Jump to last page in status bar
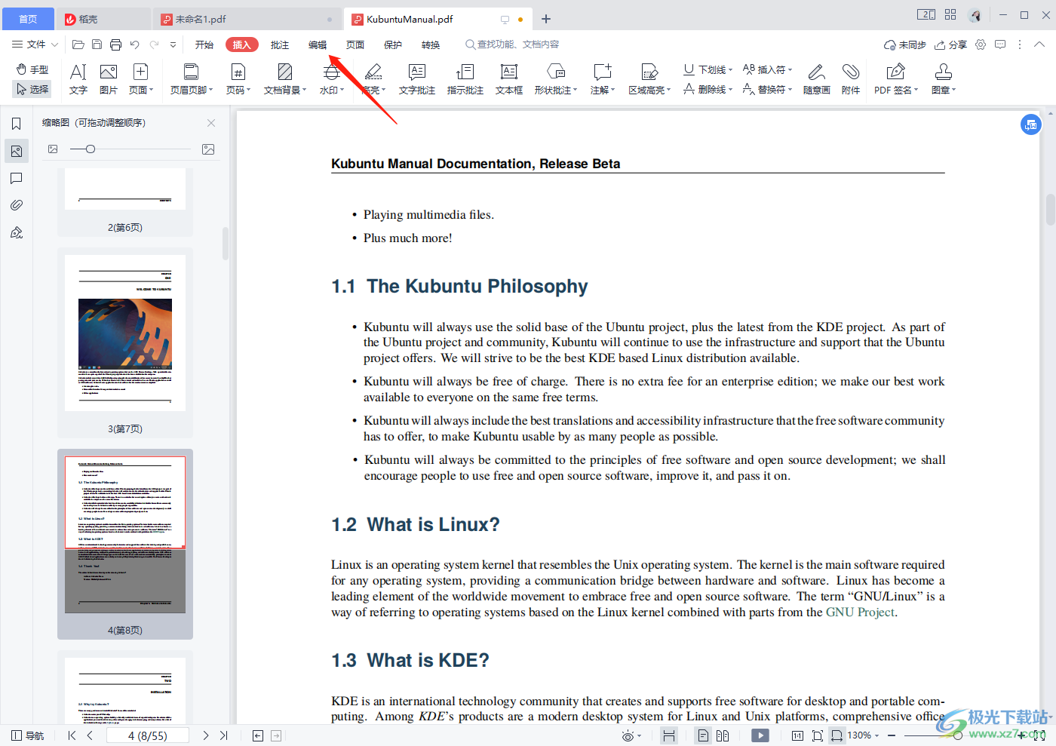Screen dimensions: 1056x746 tap(223, 735)
